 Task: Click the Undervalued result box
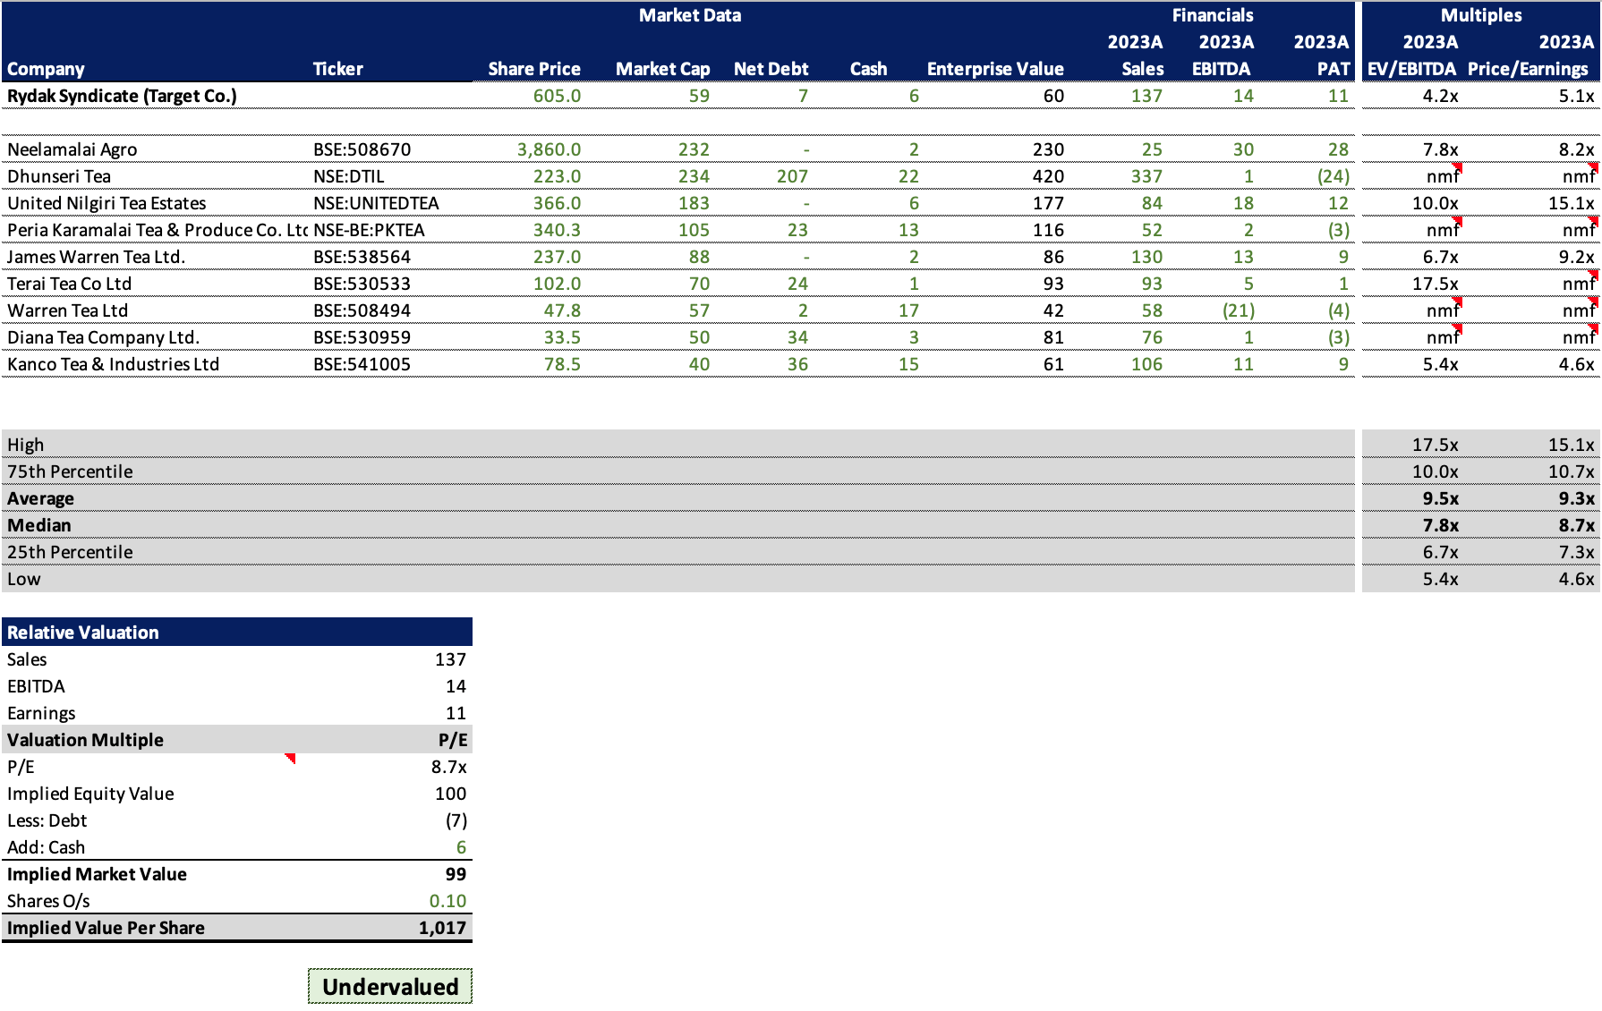point(390,986)
